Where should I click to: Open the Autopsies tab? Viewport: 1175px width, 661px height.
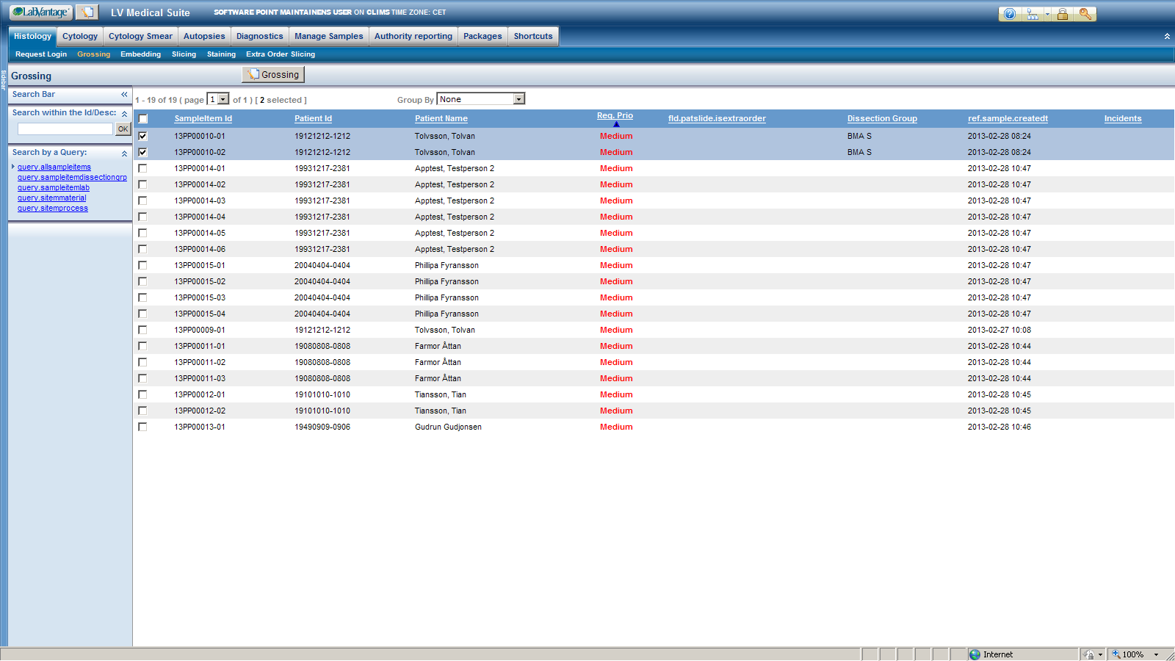pos(204,36)
